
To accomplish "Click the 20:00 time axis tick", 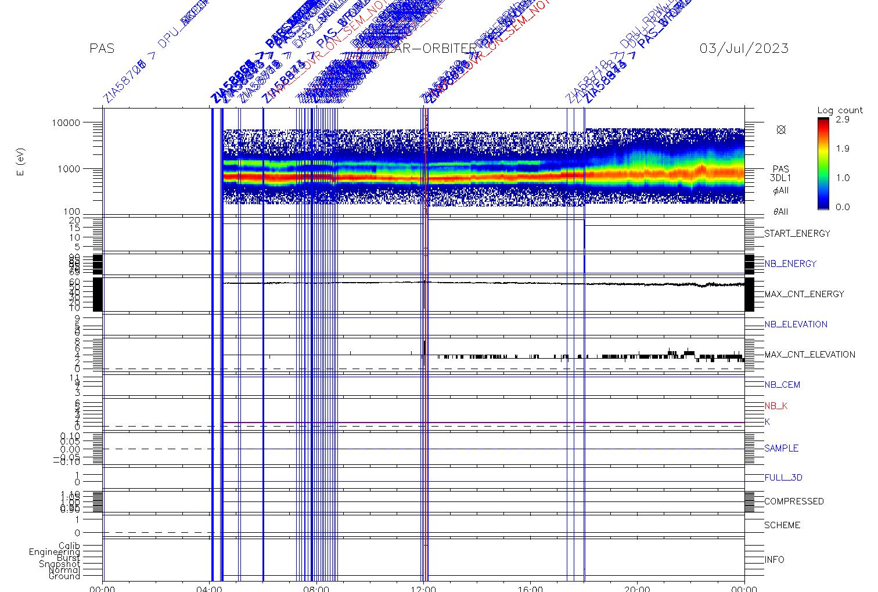I will pos(637,587).
